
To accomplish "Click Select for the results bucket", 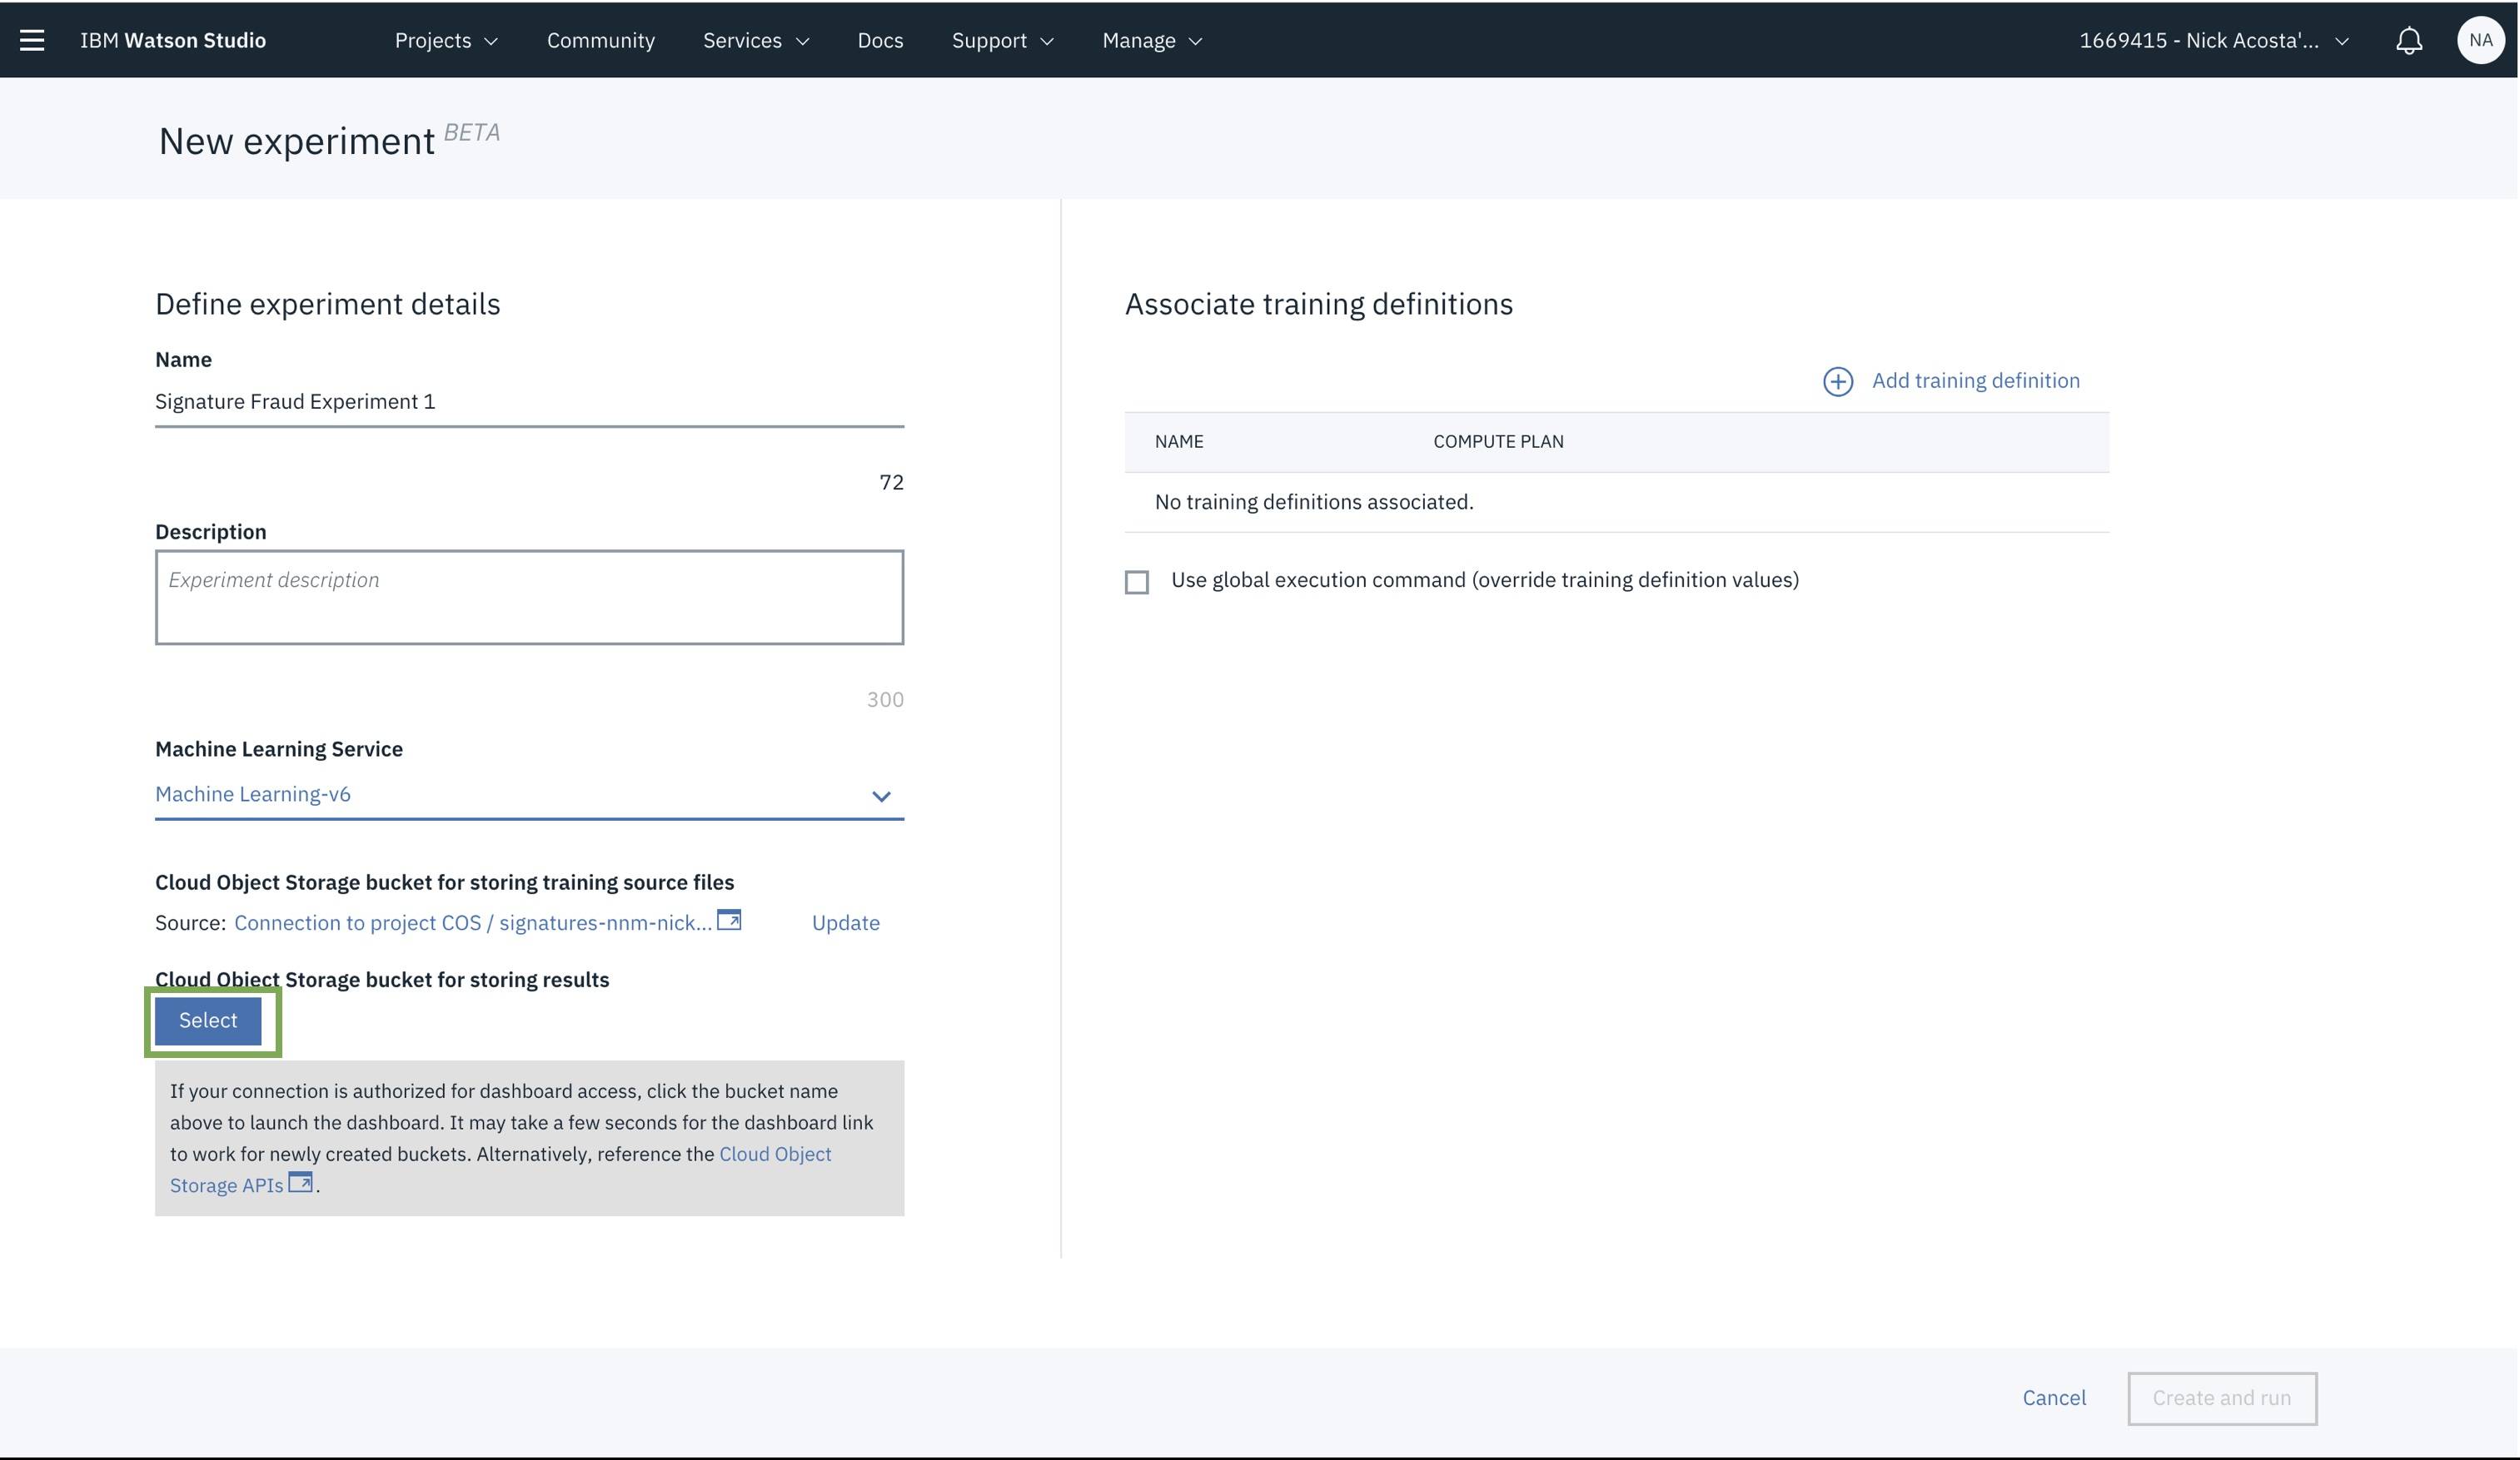I will (208, 1021).
